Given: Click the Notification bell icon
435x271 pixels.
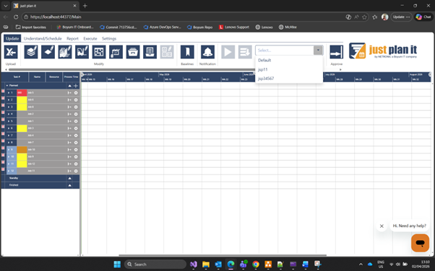Looking at the screenshot, I should pyautogui.click(x=207, y=52).
